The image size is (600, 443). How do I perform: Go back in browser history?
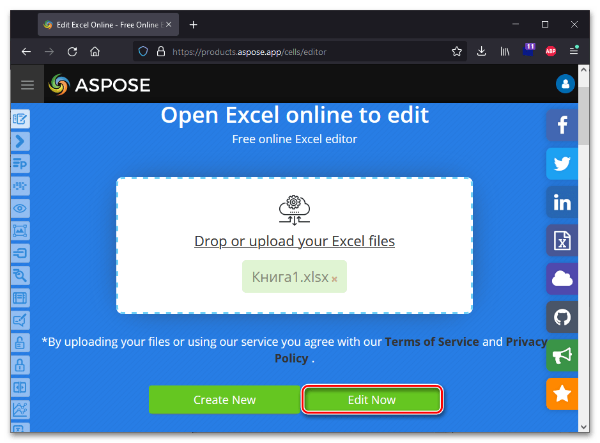26,52
